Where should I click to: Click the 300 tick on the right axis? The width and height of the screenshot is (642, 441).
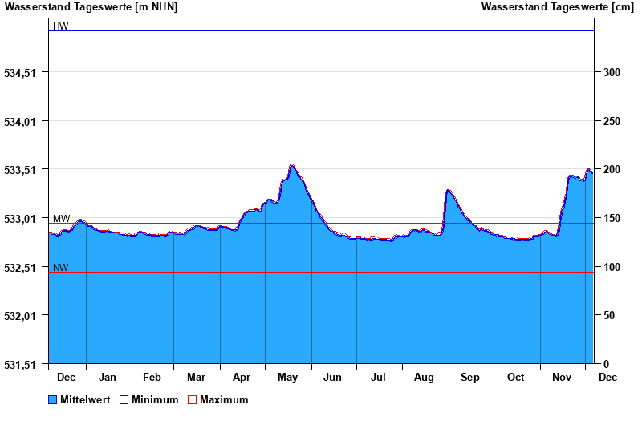coord(612,72)
